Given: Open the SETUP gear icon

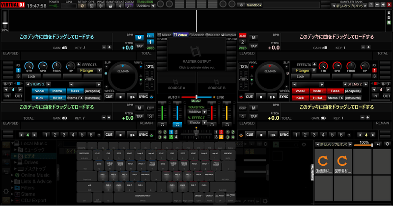Looking at the screenshot, I should pyautogui.click(x=82, y=6).
